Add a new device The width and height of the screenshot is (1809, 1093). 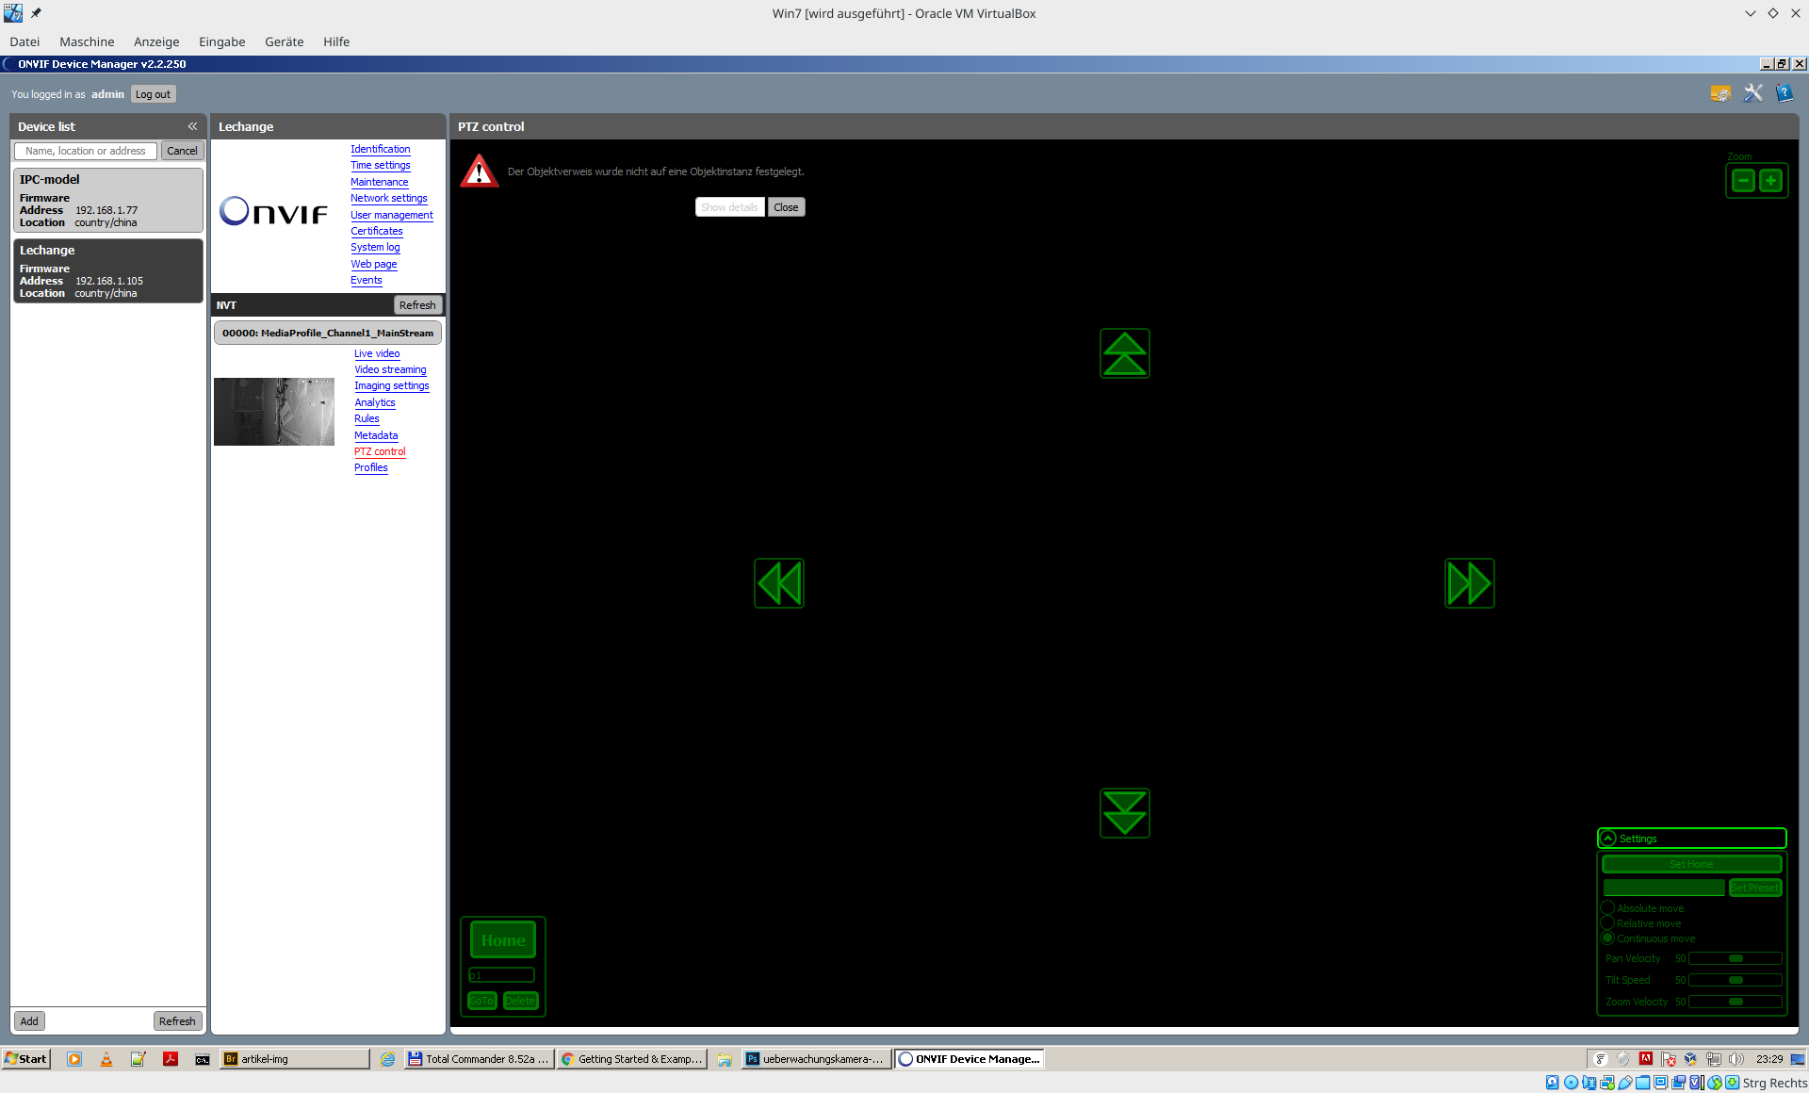coord(29,1021)
